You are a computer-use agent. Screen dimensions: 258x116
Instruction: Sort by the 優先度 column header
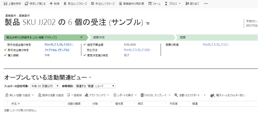(x=119, y=104)
